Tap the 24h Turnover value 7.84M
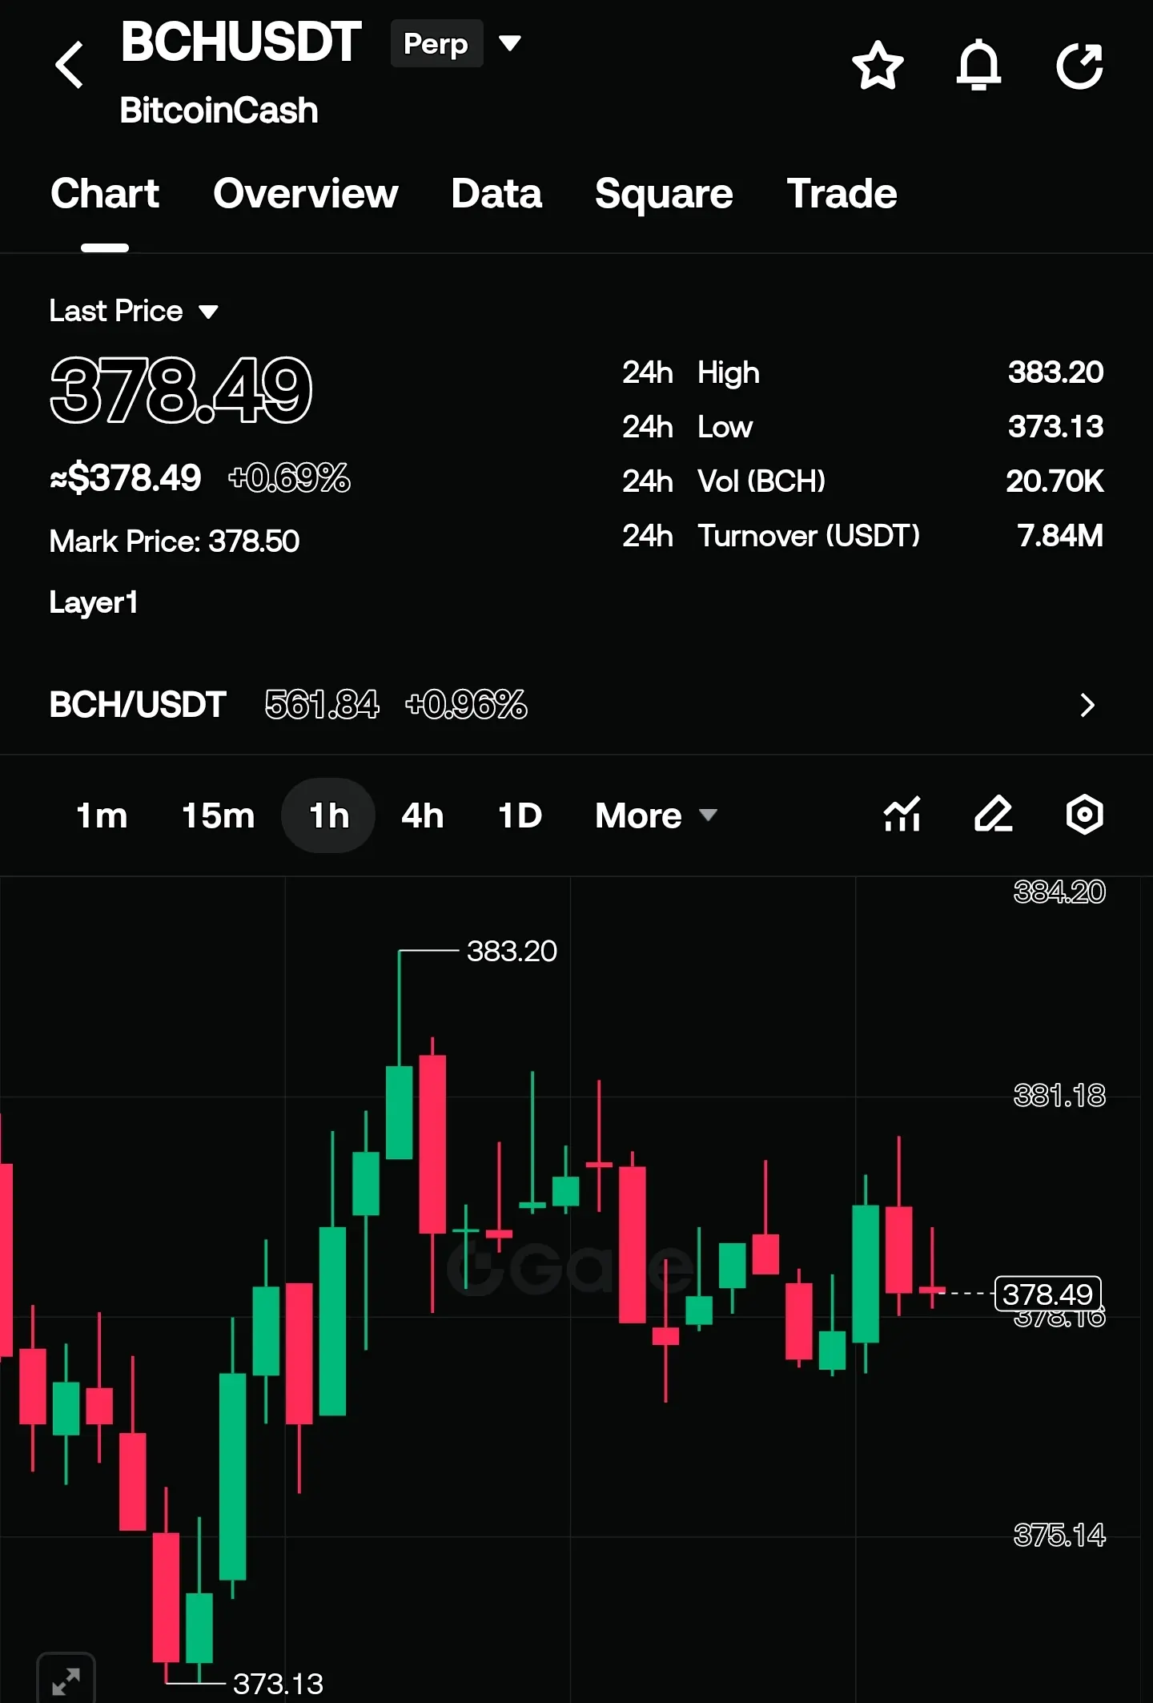1153x1703 pixels. (x=1060, y=536)
